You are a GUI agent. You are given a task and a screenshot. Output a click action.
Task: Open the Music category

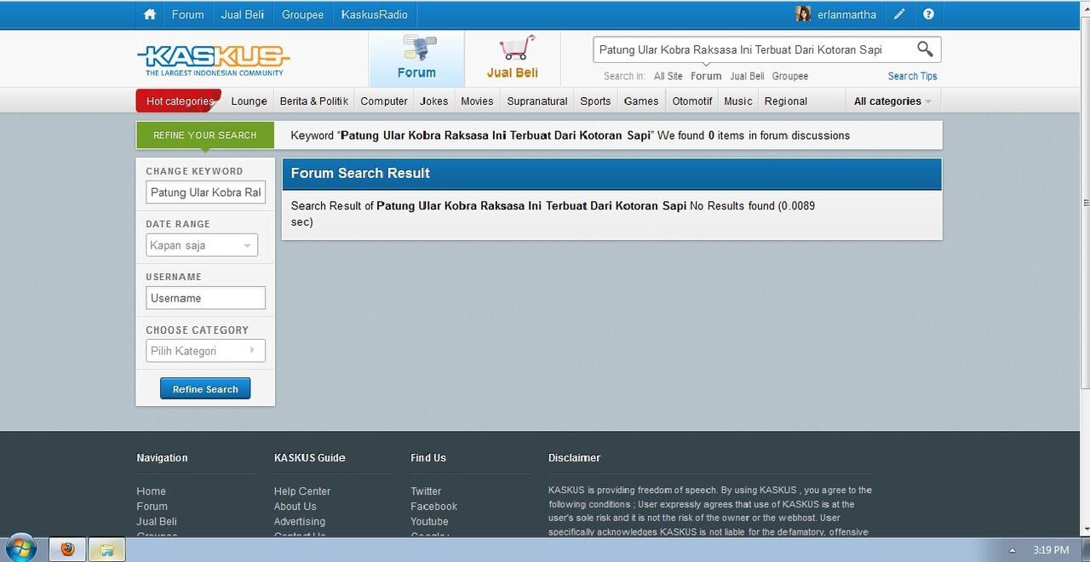coord(738,100)
